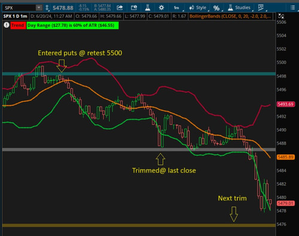Click the 5493.69 upper band price bubble
This screenshot has height=236, width=299.
tap(286, 104)
